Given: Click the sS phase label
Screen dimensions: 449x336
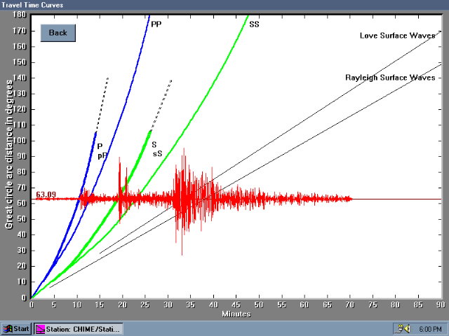Looking at the screenshot, I should (x=158, y=153).
